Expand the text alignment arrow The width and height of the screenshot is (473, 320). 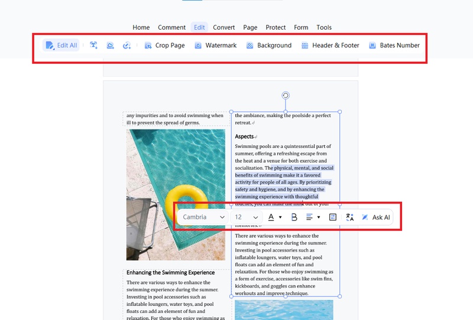319,217
